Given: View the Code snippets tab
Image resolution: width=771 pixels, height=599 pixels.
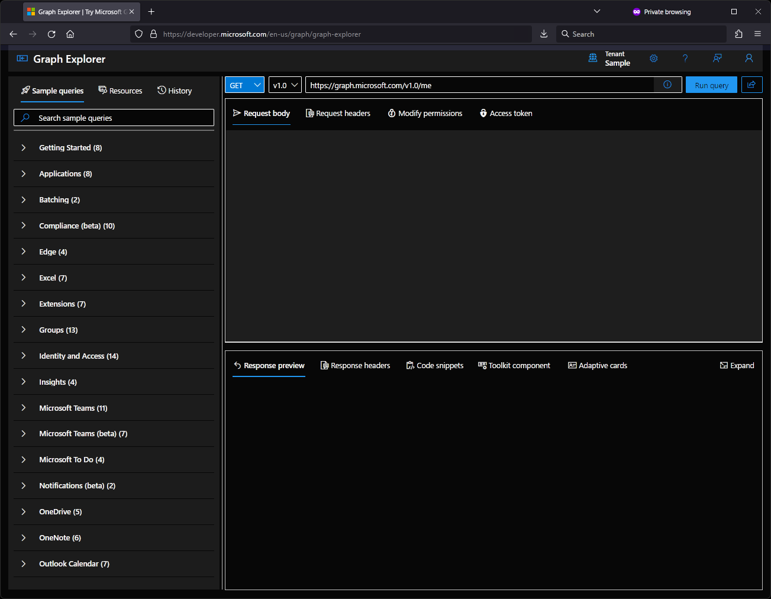Looking at the screenshot, I should [x=435, y=365].
